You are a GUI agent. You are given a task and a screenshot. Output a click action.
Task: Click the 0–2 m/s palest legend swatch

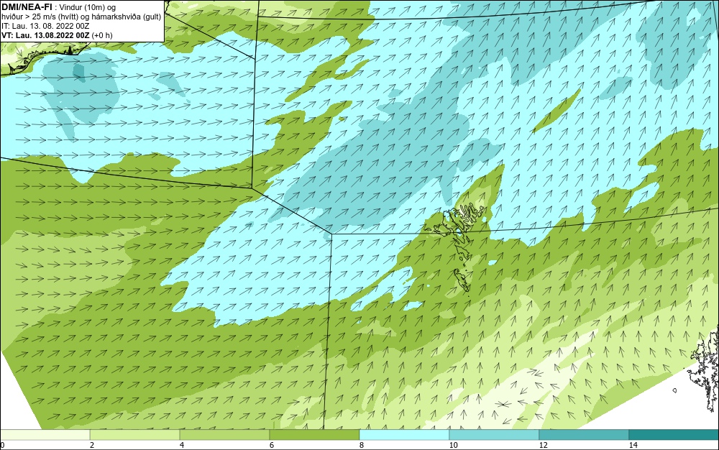click(45, 435)
